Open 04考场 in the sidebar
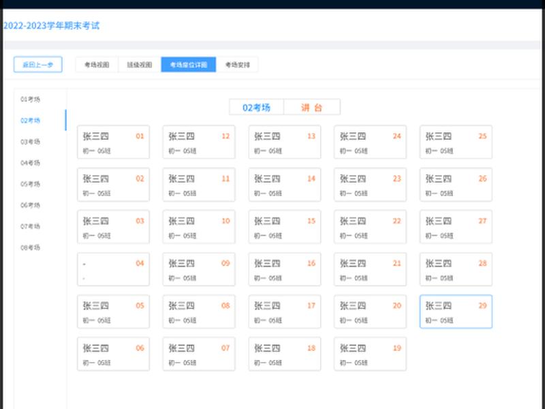Image resolution: width=545 pixels, height=409 pixels. pyautogui.click(x=30, y=163)
